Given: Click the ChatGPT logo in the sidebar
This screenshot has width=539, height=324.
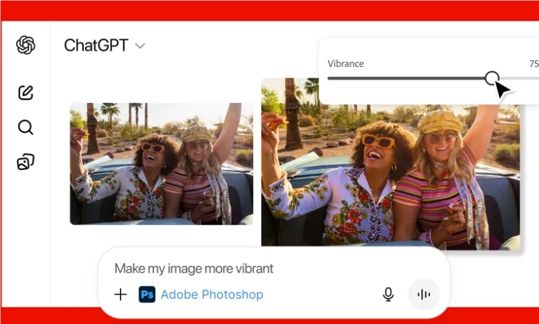Looking at the screenshot, I should [25, 46].
